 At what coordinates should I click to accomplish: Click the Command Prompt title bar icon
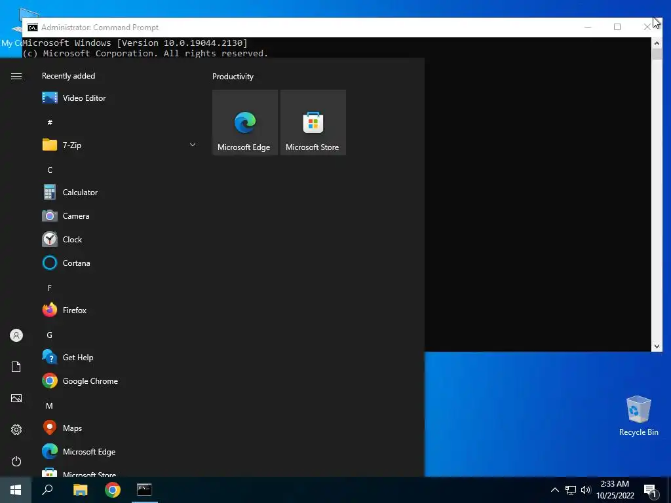pyautogui.click(x=33, y=28)
